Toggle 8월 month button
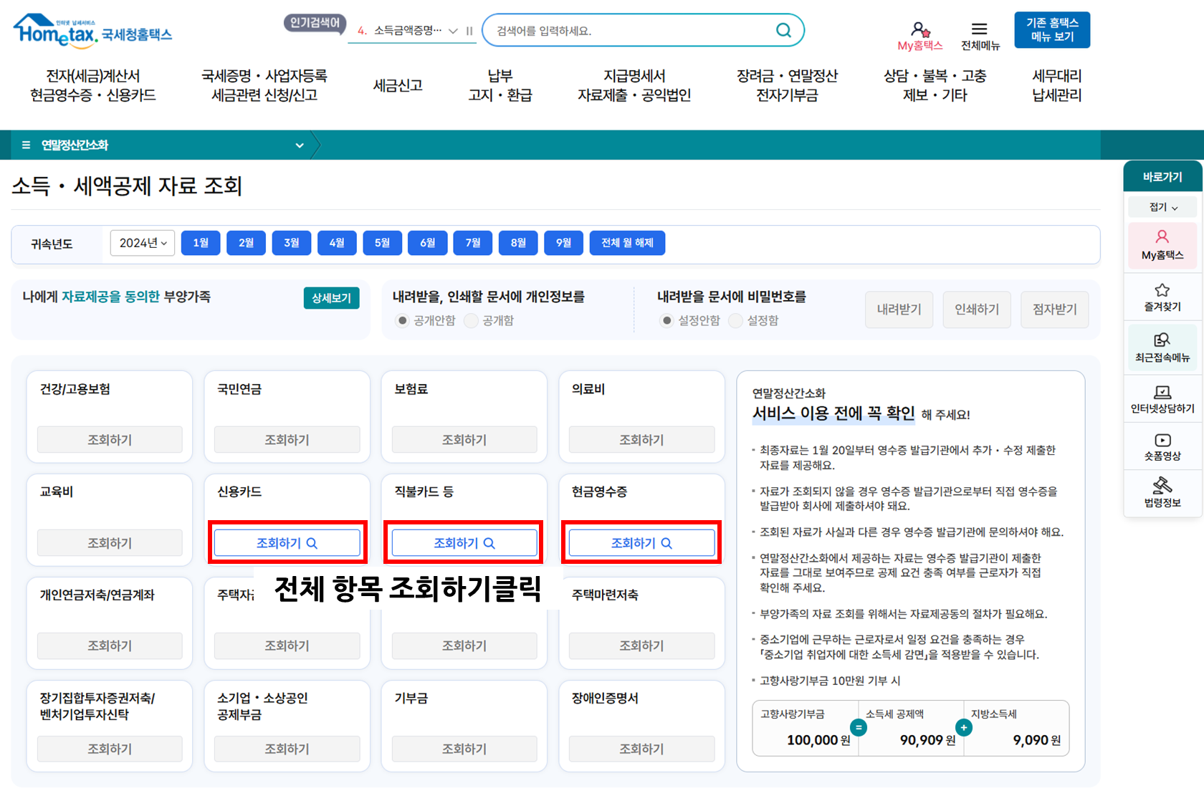The image size is (1204, 806). (x=519, y=243)
